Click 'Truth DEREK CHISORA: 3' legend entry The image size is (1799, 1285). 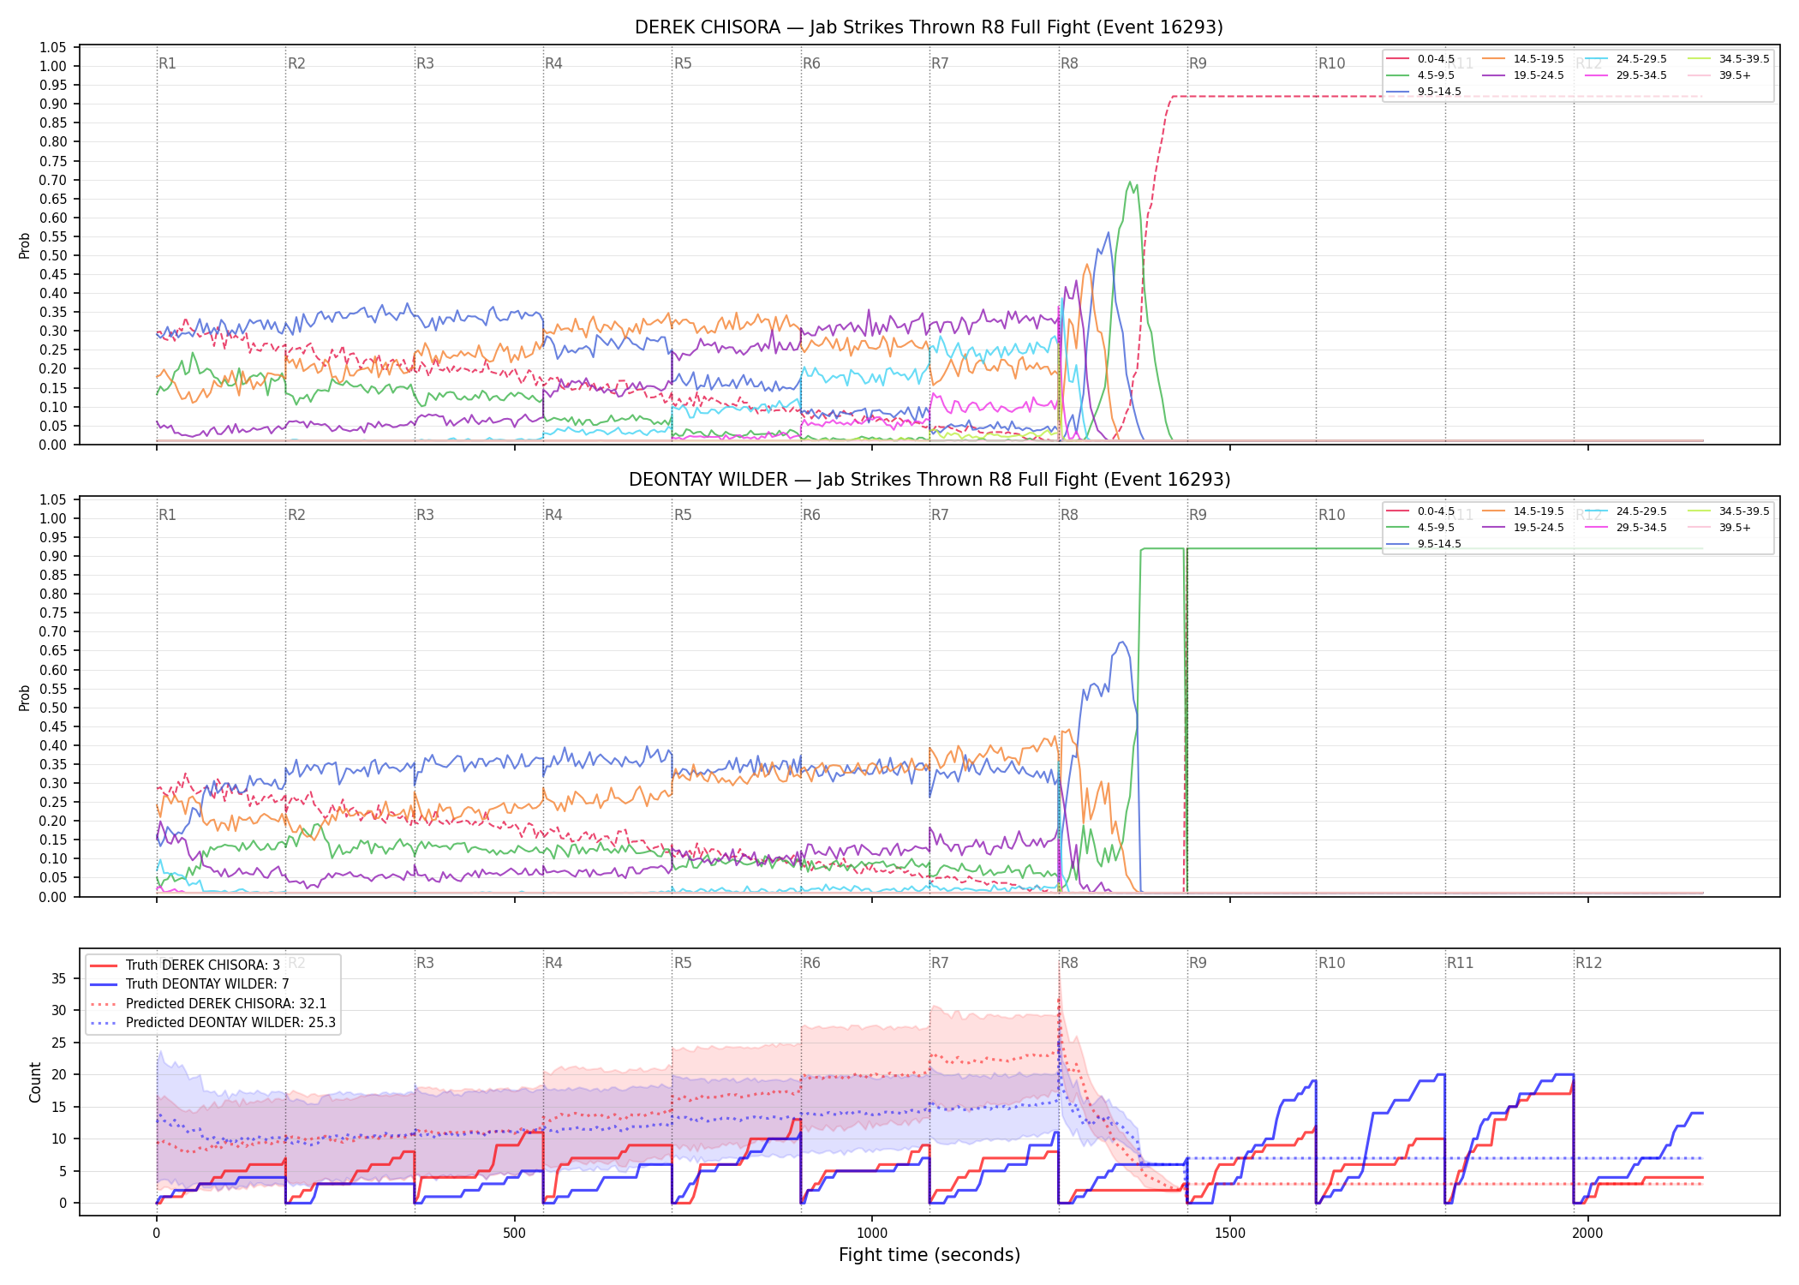click(185, 965)
